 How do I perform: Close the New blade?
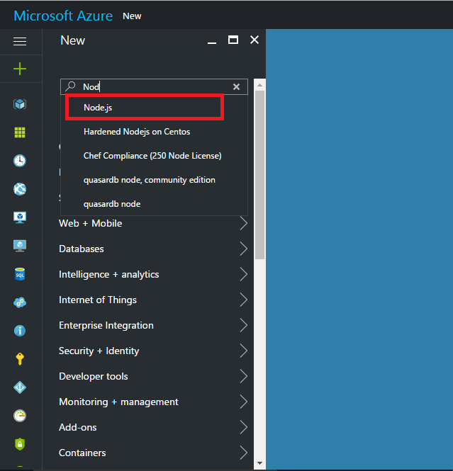(x=255, y=40)
